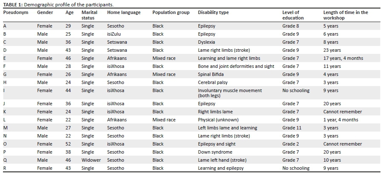Select the 'Widower' marital status cell
Viewport: 383px width, 174px height.
point(91,160)
